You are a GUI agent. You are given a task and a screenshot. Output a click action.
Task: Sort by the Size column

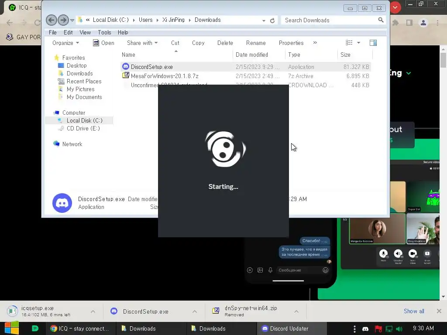pyautogui.click(x=355, y=55)
